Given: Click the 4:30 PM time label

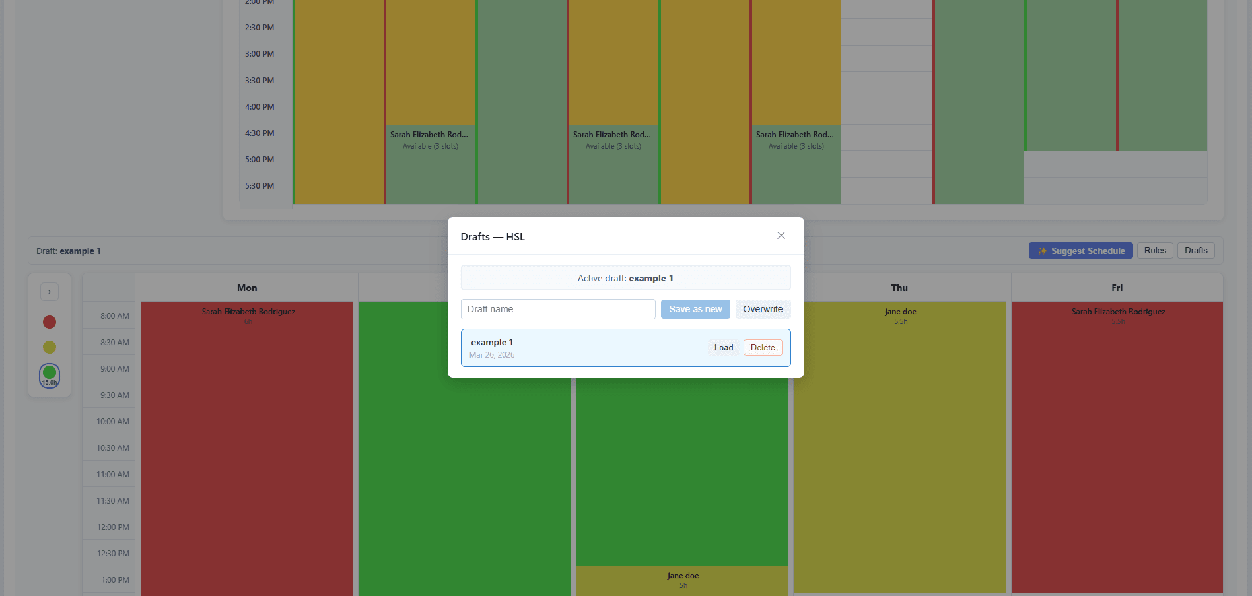Looking at the screenshot, I should (x=260, y=133).
